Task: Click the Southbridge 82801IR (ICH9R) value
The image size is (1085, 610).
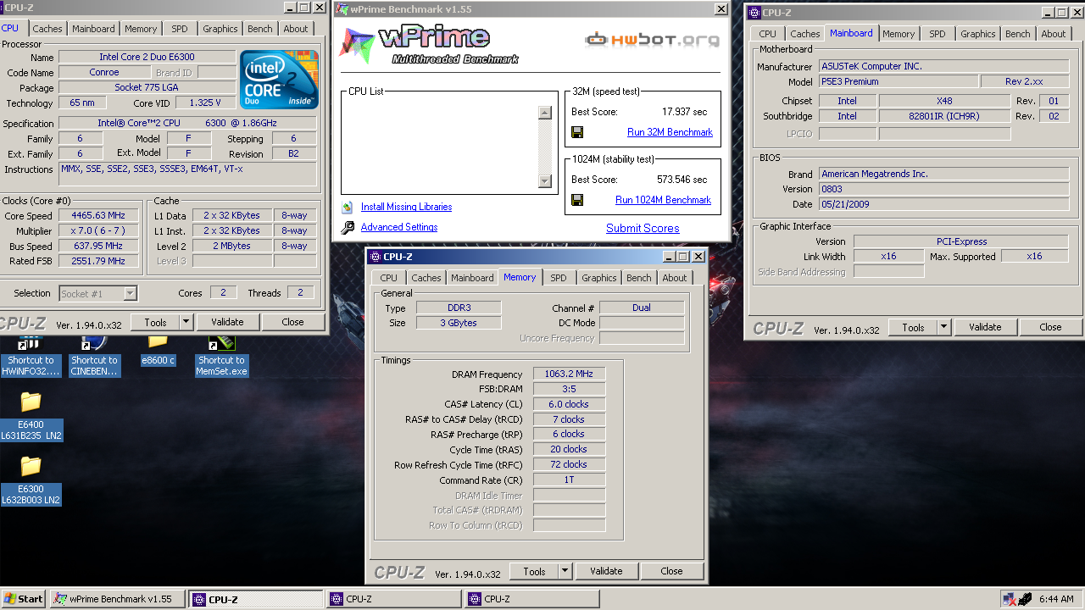Action: pos(944,116)
